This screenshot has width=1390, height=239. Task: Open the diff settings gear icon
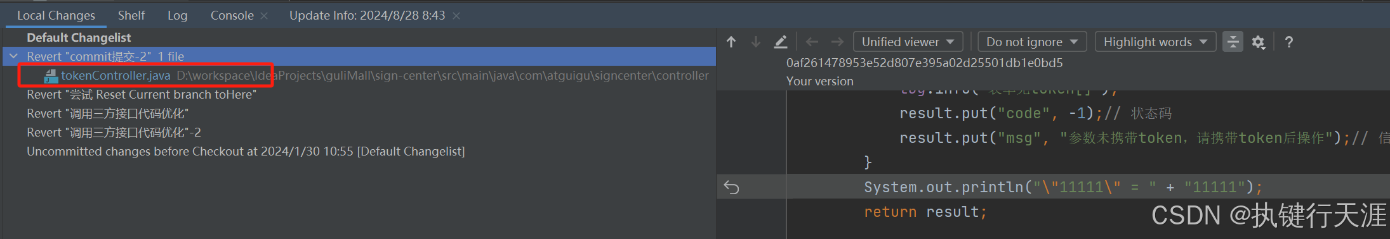(1259, 42)
